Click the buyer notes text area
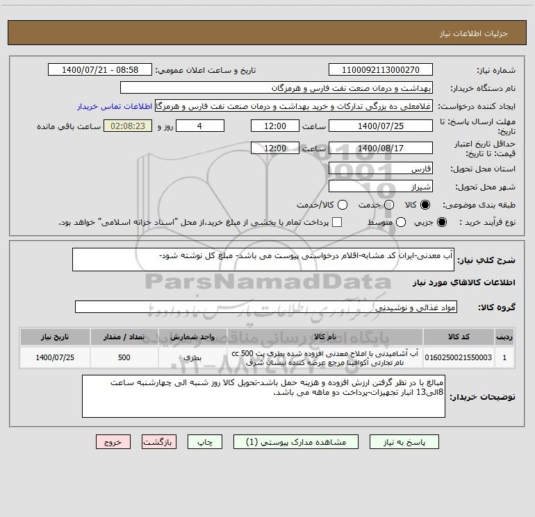Viewport: 535px width, 517px height. click(263, 396)
